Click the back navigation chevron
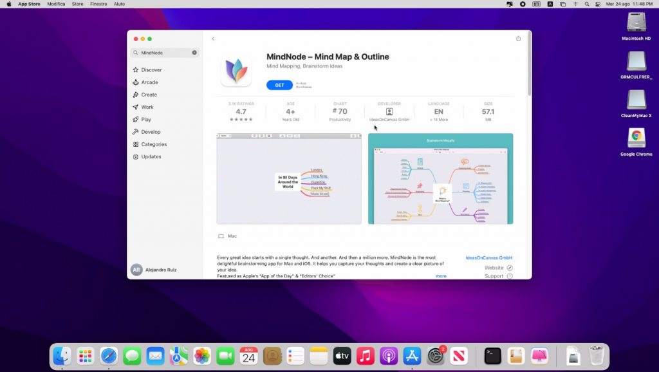659x372 pixels. pos(213,38)
